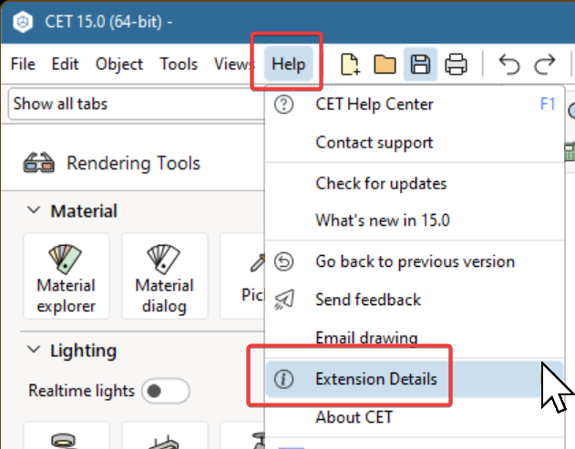The width and height of the screenshot is (575, 449).
Task: Collapse the Material section
Action: [34, 210]
